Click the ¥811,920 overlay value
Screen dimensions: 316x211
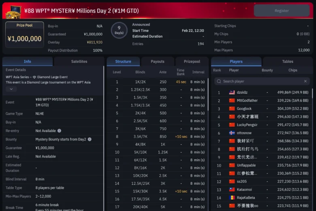94,42
